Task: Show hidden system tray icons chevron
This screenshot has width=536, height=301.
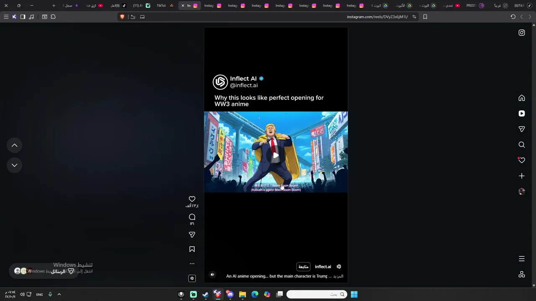Action: coord(59,294)
